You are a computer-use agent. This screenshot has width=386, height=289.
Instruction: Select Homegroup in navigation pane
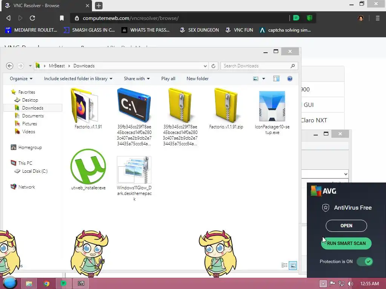tap(30, 148)
